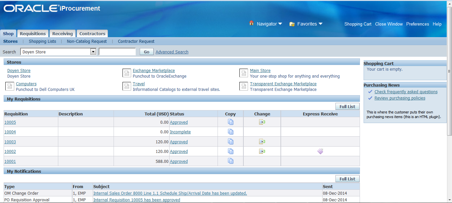
Task: Click the Go search button
Action: coord(147,52)
